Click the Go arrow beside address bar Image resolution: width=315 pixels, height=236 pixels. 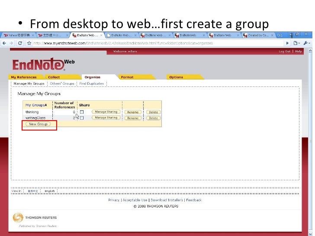(x=287, y=43)
